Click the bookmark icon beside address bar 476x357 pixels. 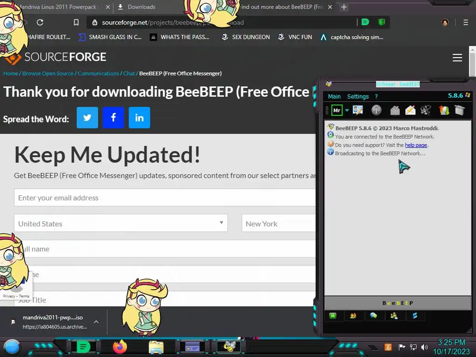76,22
